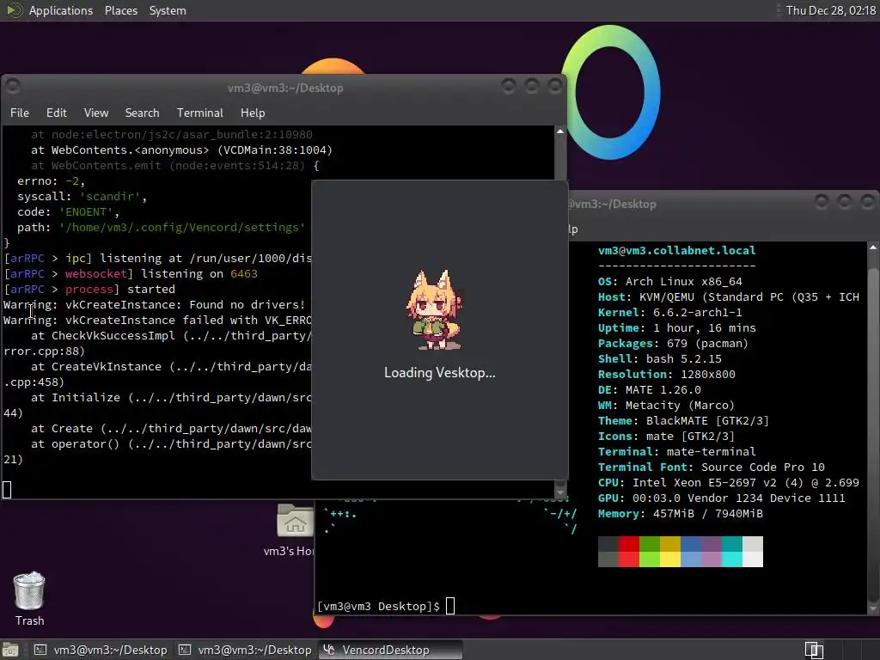Image resolution: width=880 pixels, height=660 pixels.
Task: Open the System menu in the top panel
Action: tap(168, 10)
